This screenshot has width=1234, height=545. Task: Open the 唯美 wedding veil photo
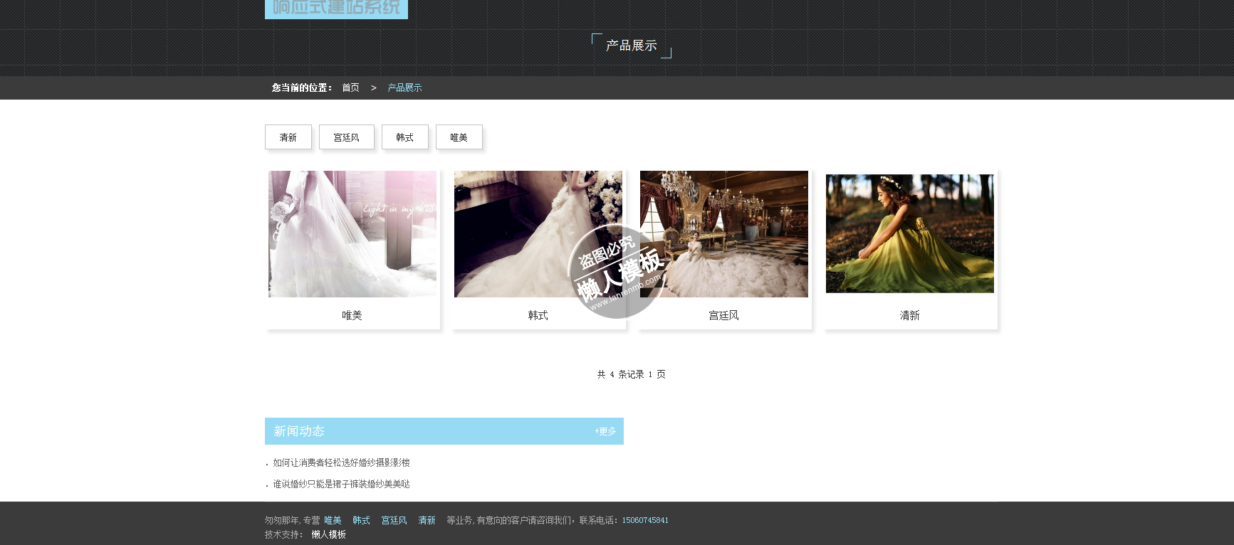point(352,234)
